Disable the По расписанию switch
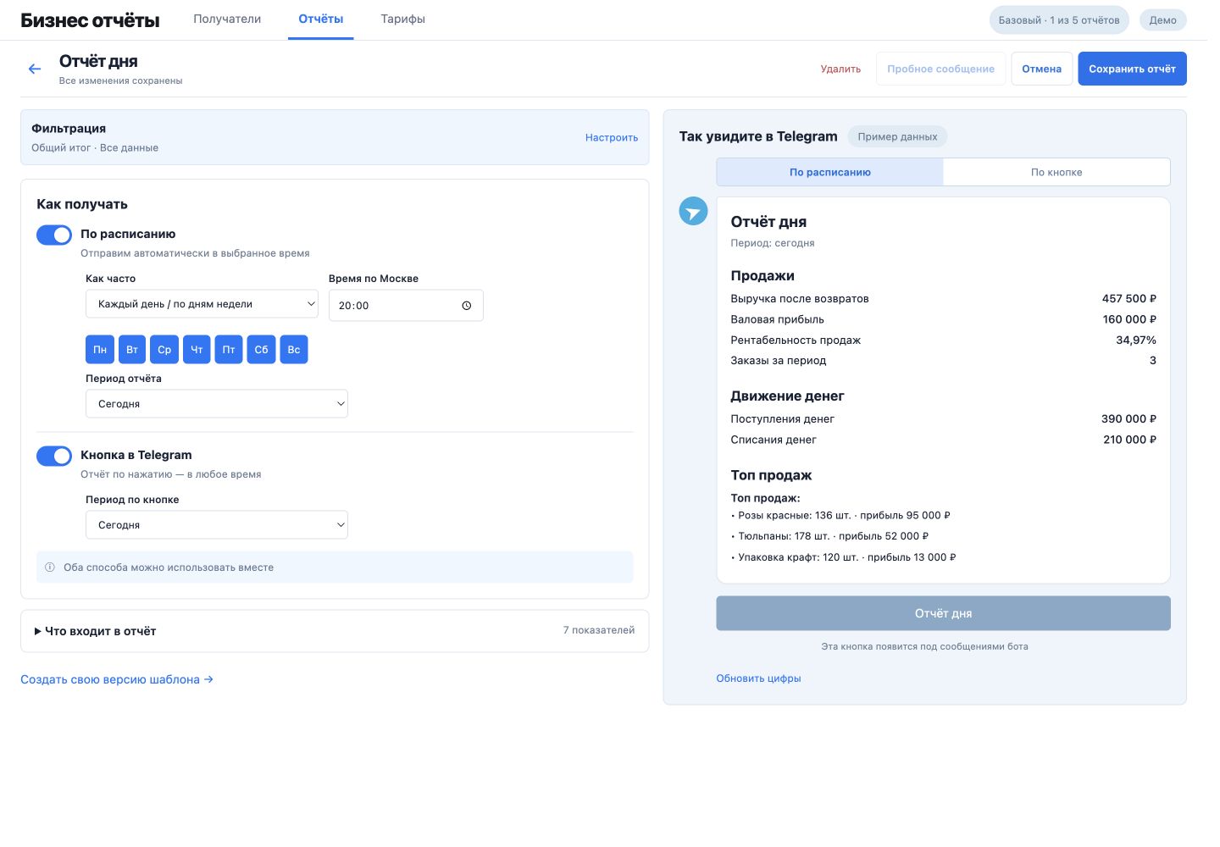This screenshot has height=847, width=1220. click(54, 235)
